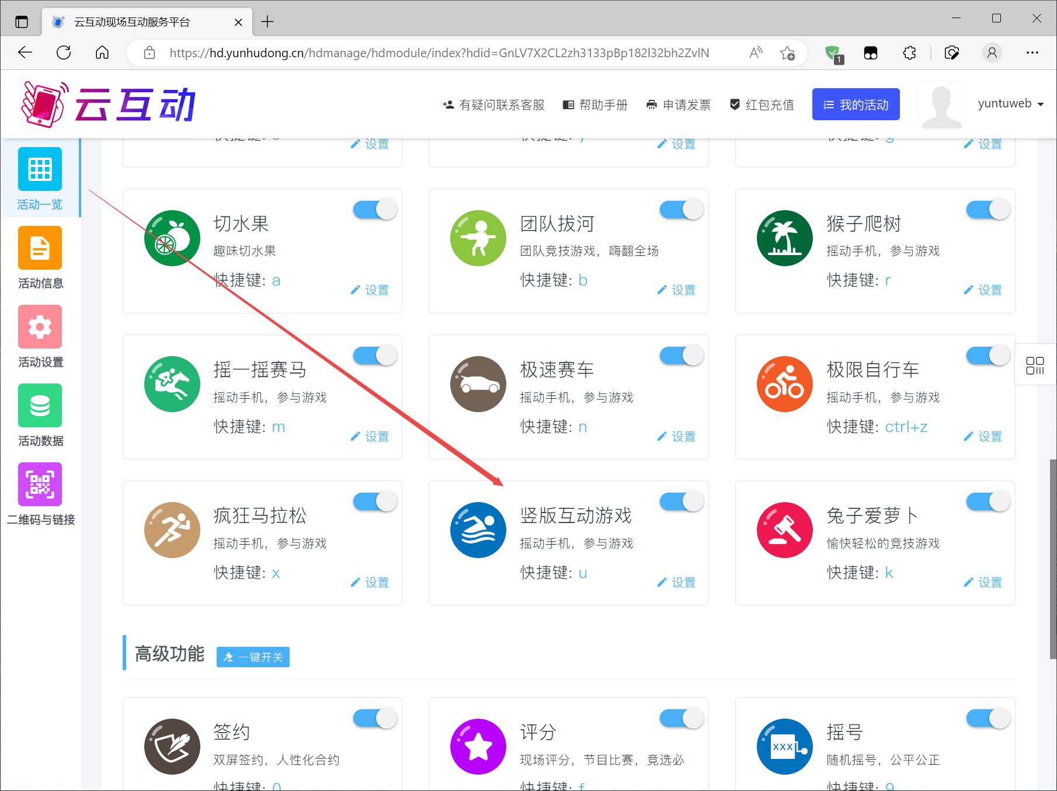
Task: Click the 极速赛车 car icon
Action: point(478,384)
